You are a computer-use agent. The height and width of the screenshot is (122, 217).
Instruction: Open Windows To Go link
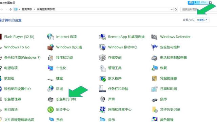point(17,47)
